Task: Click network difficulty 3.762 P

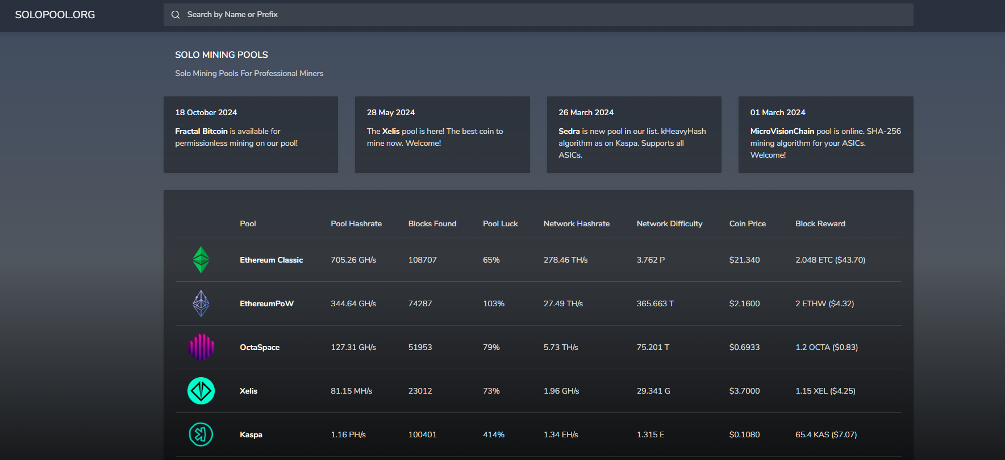Action: 651,260
